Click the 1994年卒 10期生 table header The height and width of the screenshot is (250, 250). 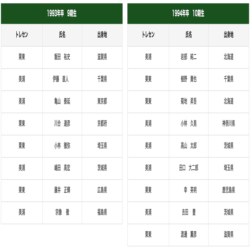[x=188, y=14]
